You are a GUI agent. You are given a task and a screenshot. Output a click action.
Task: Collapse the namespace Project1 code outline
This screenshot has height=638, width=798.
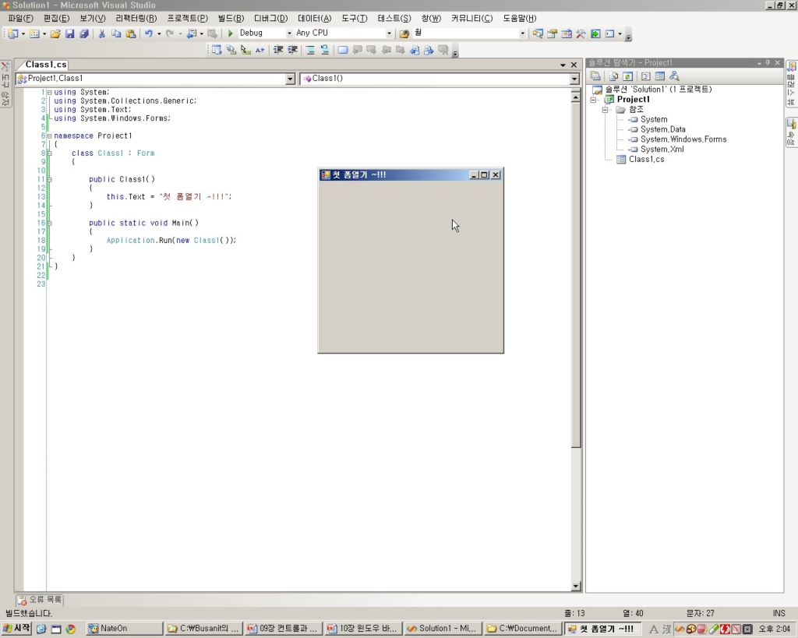coord(49,136)
